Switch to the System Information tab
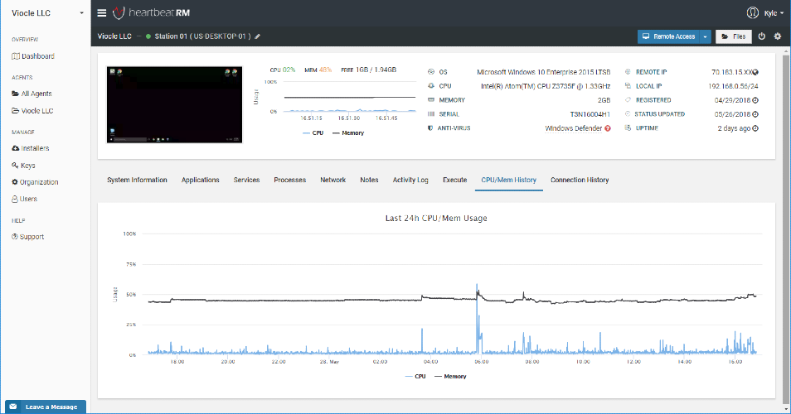The image size is (791, 414). click(137, 180)
